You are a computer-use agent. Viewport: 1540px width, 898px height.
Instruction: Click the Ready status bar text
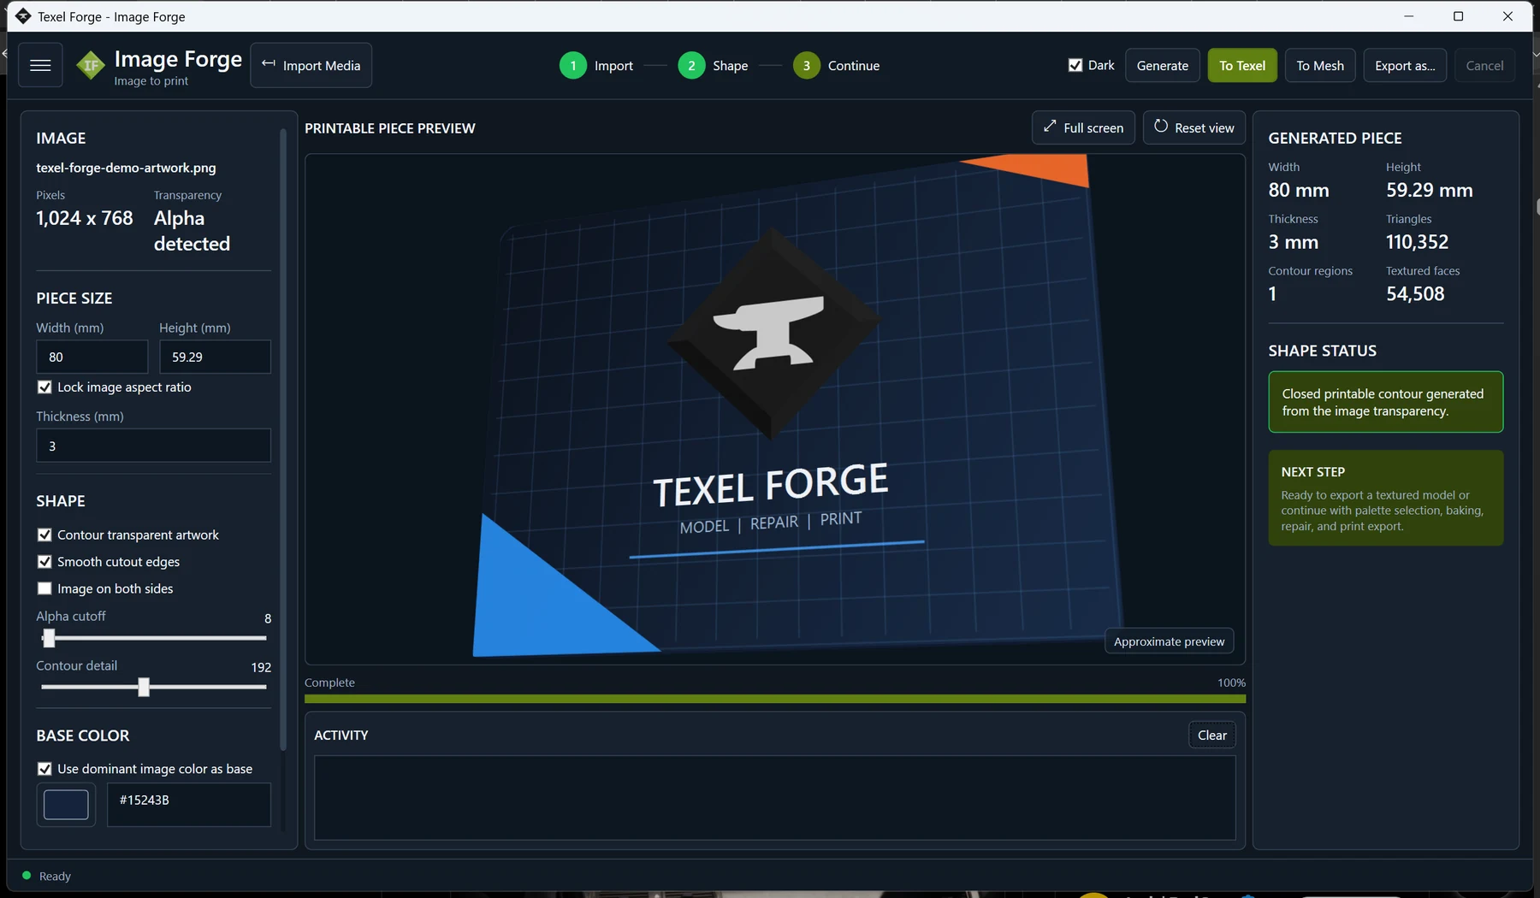(x=55, y=876)
